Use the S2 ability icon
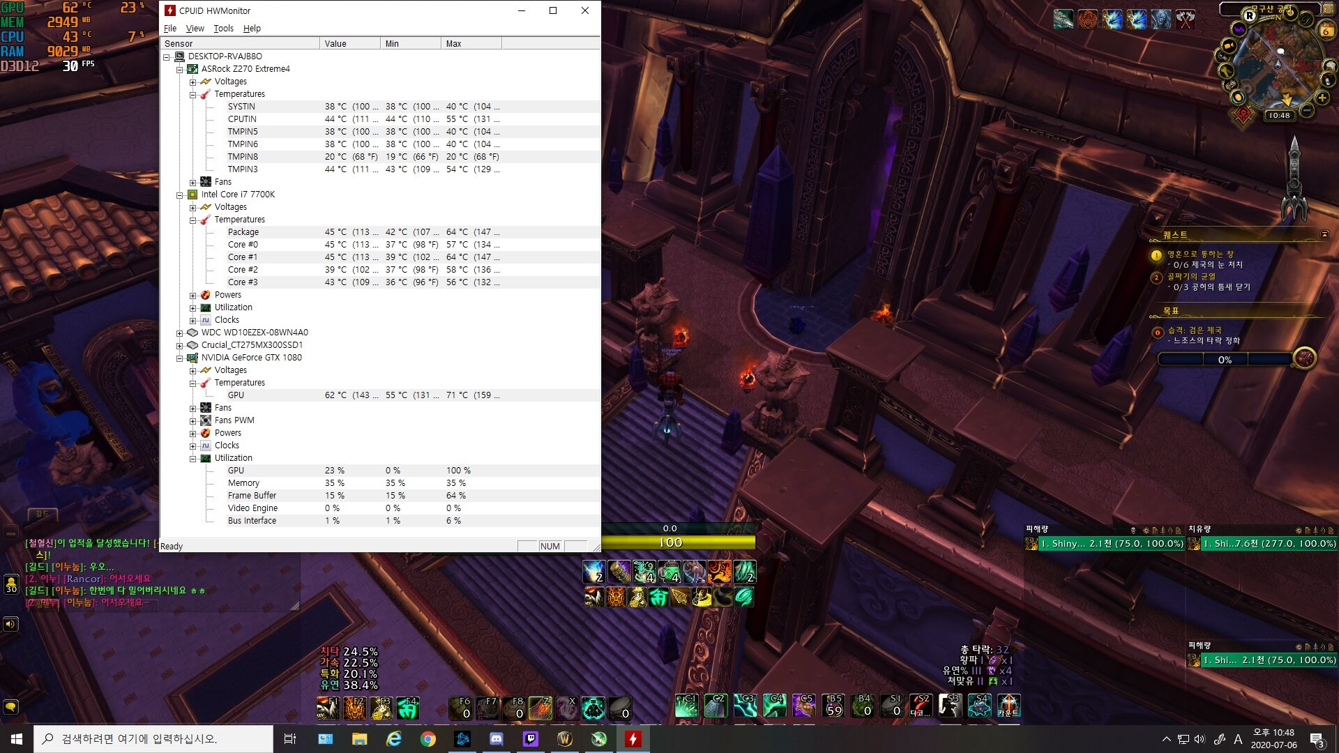Image resolution: width=1339 pixels, height=753 pixels. click(921, 706)
